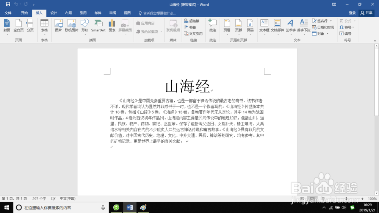Click the volume icon in system tray
Screen dimensions: 379x213
(x=344, y=207)
